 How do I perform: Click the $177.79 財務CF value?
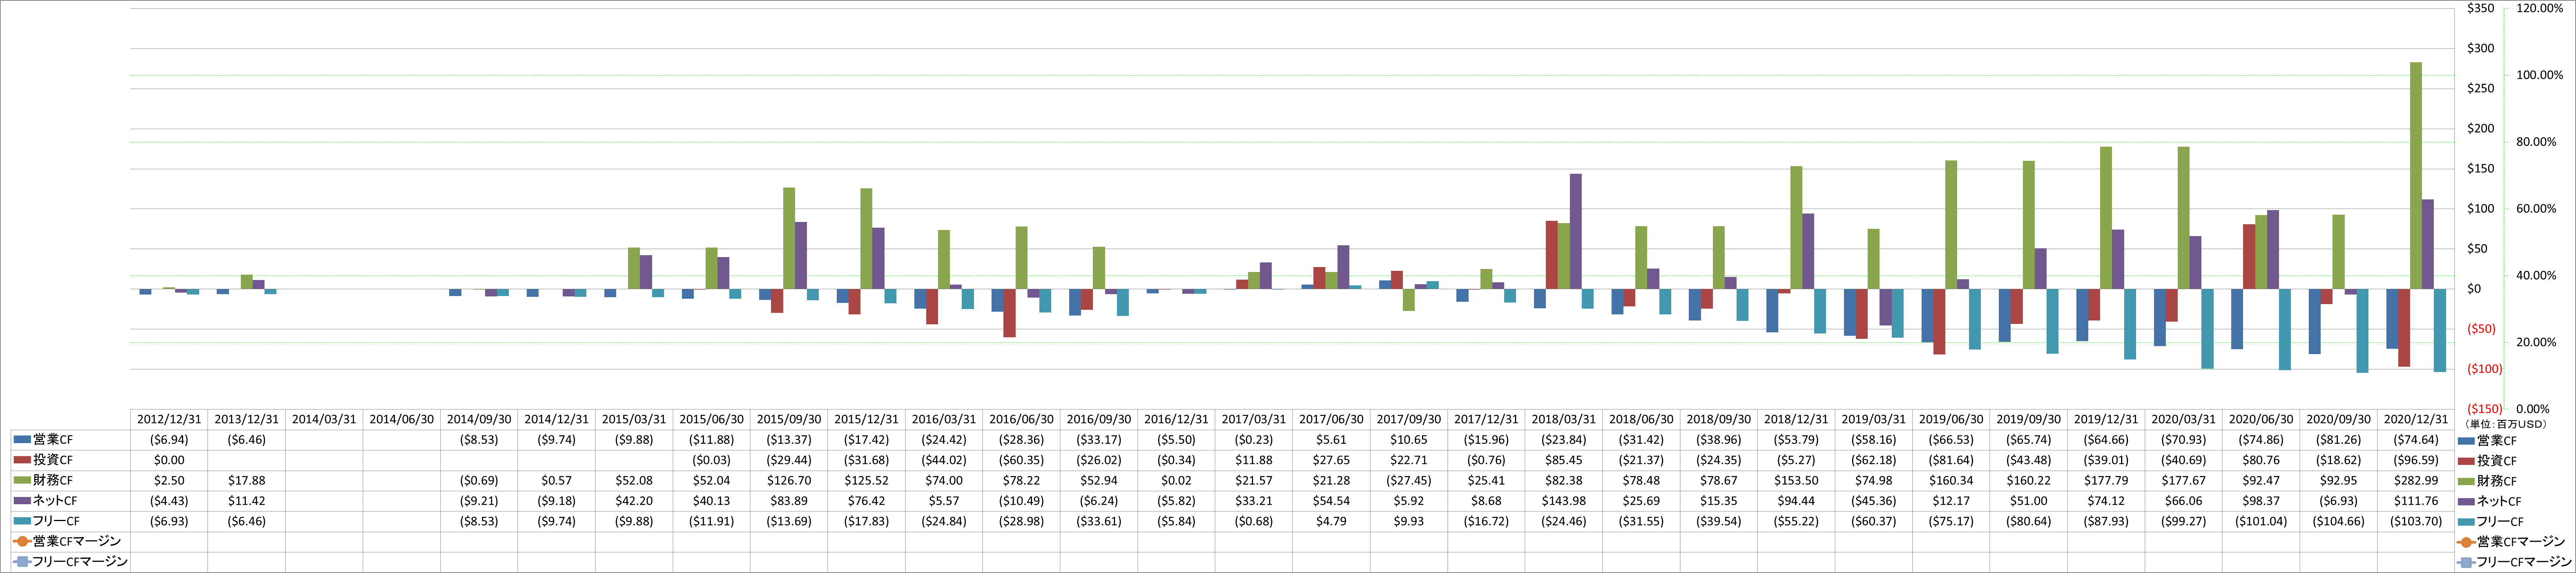click(2106, 480)
